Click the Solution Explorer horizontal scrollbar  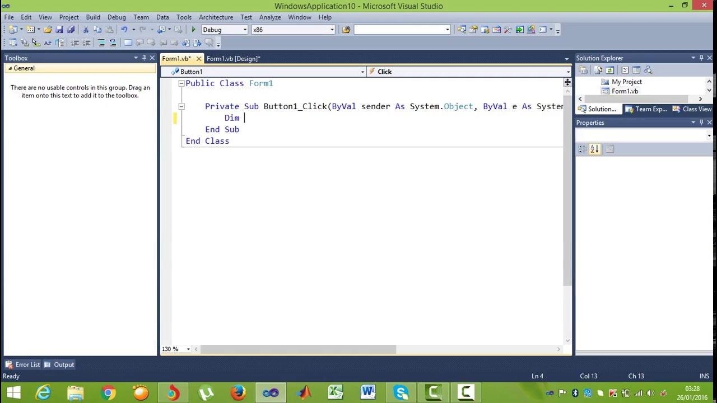tap(639, 99)
